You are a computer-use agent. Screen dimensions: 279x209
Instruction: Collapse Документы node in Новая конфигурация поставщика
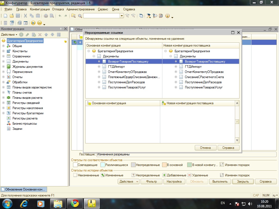(x=171, y=56)
